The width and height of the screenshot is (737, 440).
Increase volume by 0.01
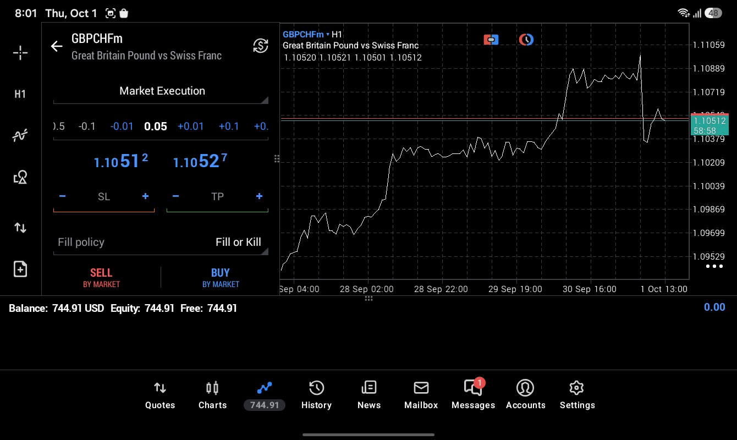(191, 127)
